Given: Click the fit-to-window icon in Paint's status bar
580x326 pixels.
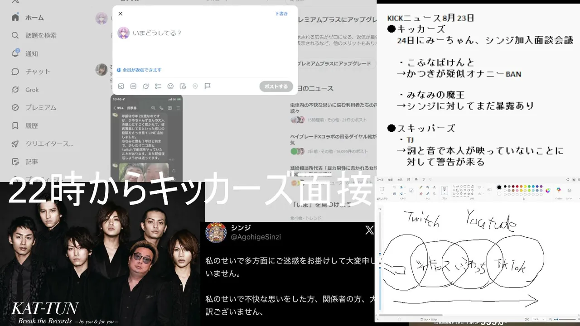Looking at the screenshot, I should pos(527,319).
